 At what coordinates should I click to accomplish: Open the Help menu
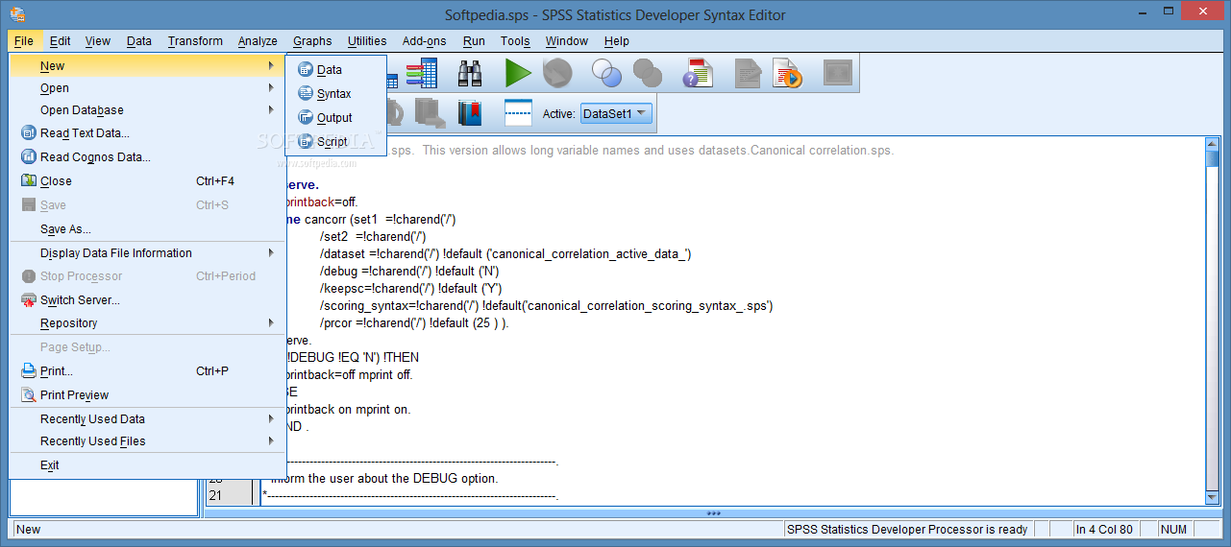click(x=617, y=40)
